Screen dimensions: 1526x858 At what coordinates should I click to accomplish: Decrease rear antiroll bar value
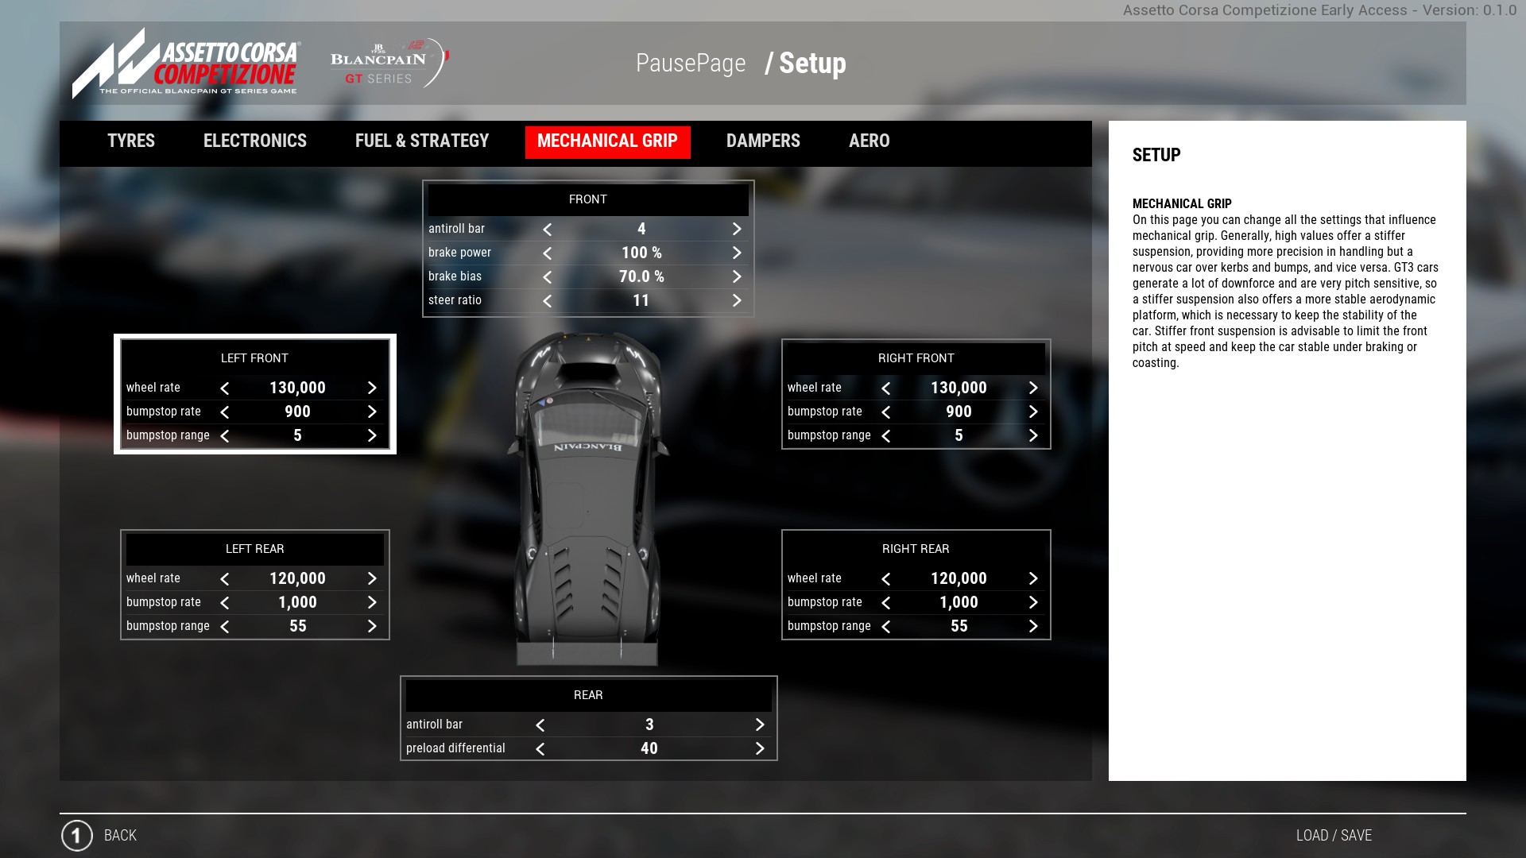[540, 725]
